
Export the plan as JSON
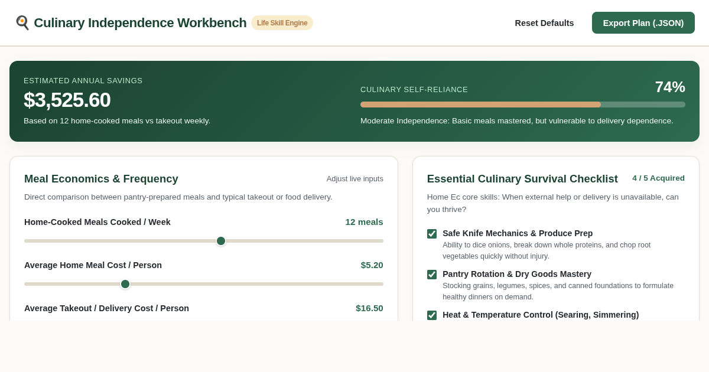643,23
